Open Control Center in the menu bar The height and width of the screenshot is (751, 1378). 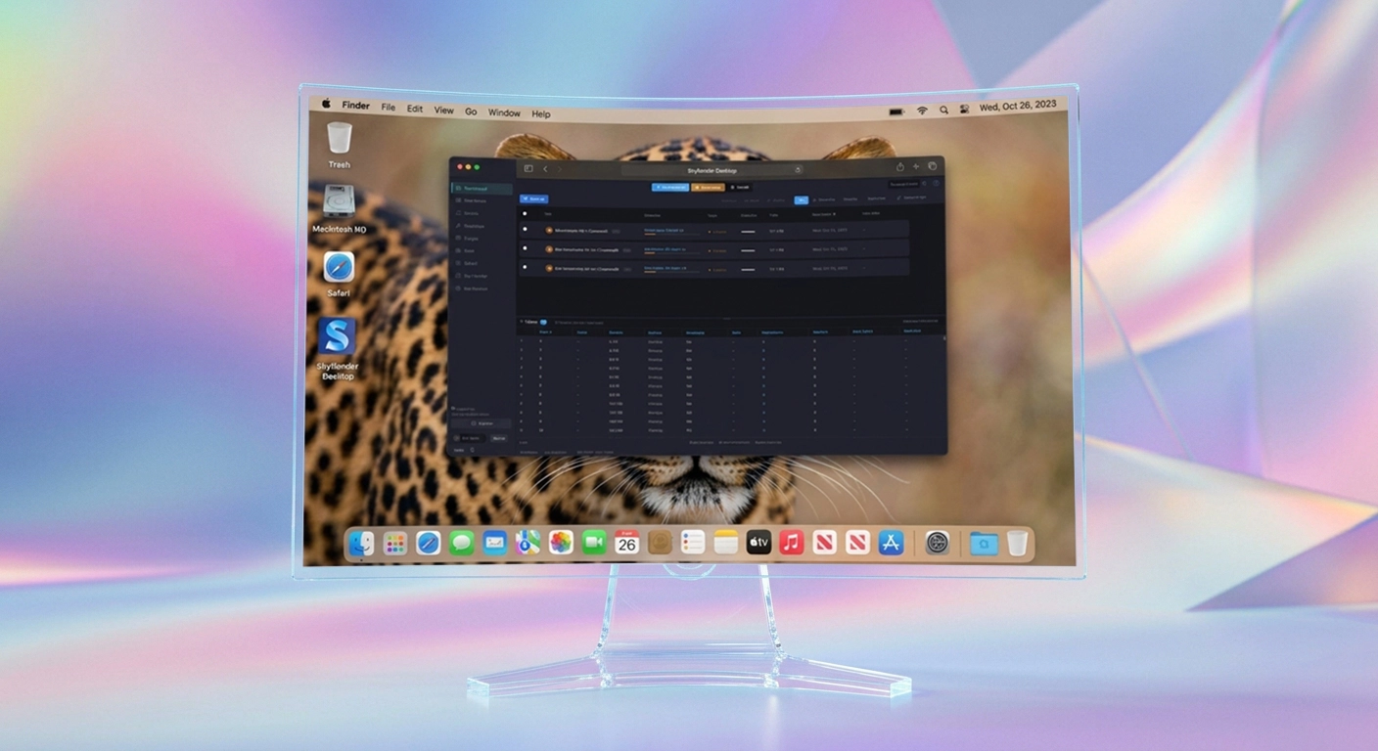[964, 110]
